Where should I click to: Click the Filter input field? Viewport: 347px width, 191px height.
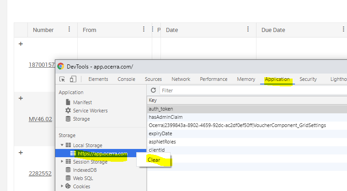point(253,90)
